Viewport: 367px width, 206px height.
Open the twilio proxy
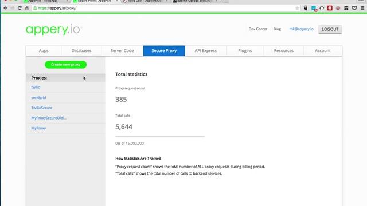36,87
